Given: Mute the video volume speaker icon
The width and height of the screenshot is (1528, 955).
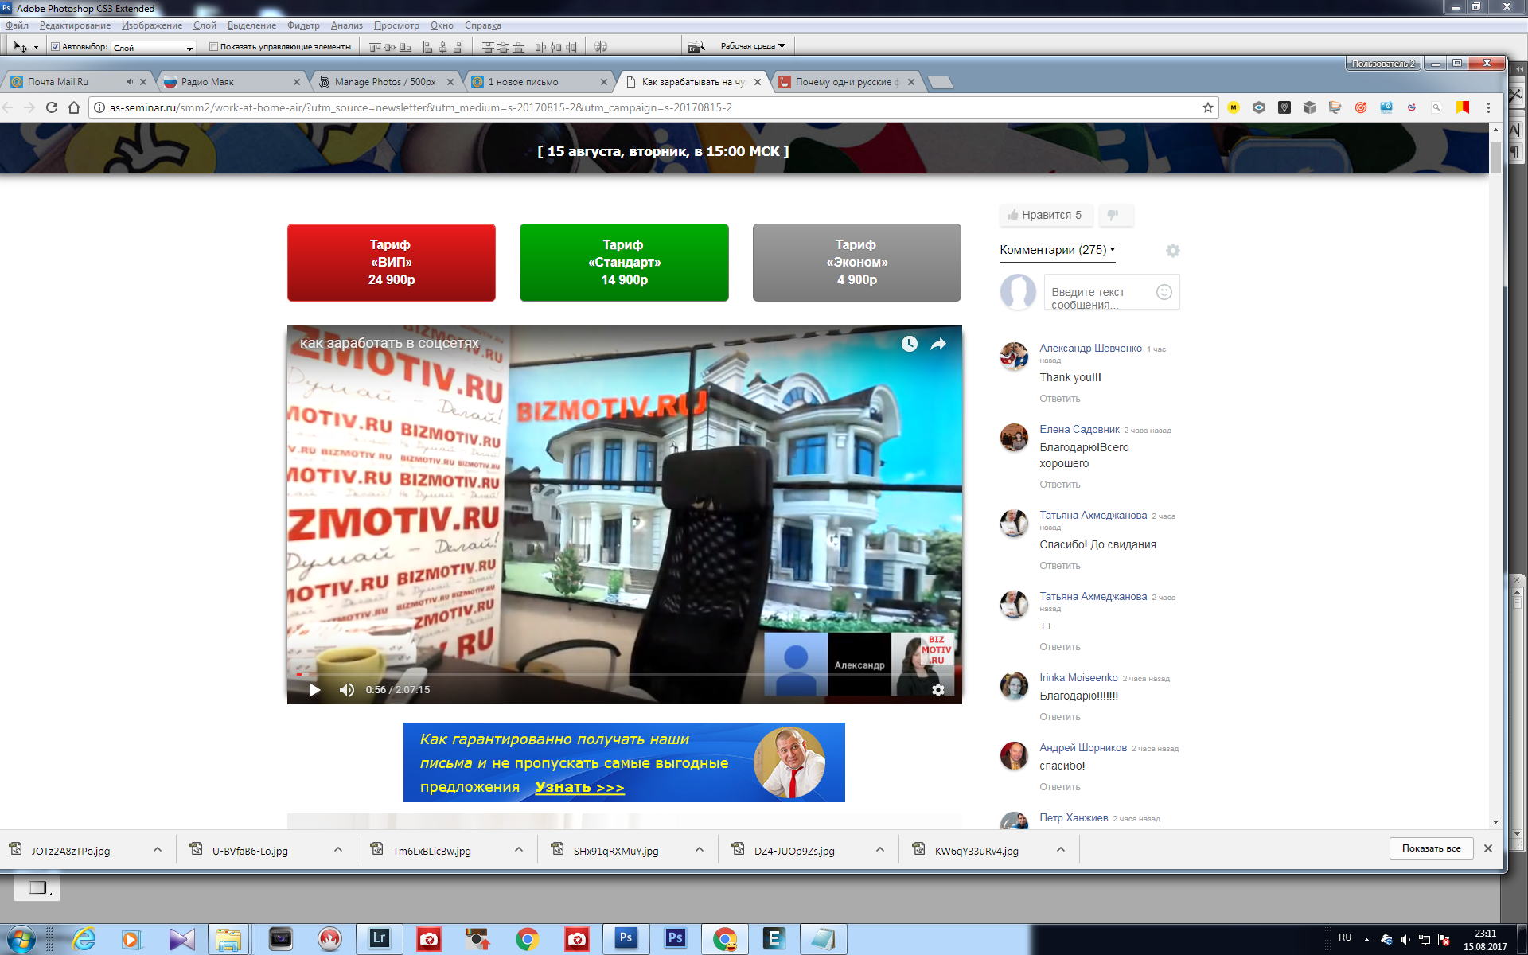Looking at the screenshot, I should coord(347,690).
